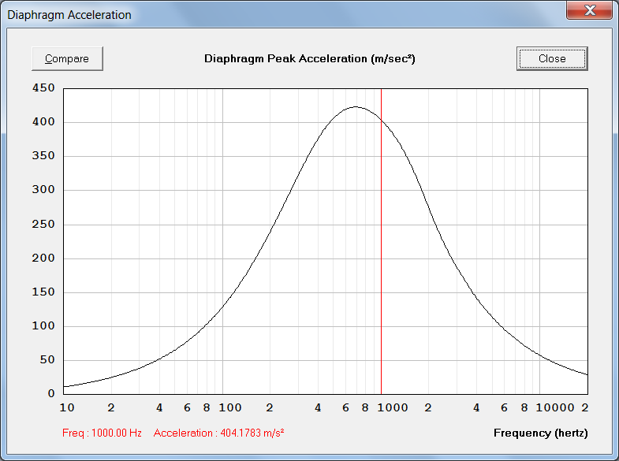The height and width of the screenshot is (461, 619).
Task: Open the Compare button
Action: (67, 59)
